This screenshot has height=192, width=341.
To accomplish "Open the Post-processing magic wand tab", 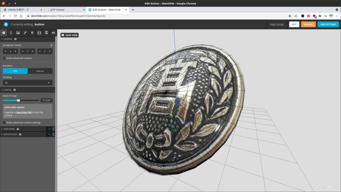I will click(25, 33).
